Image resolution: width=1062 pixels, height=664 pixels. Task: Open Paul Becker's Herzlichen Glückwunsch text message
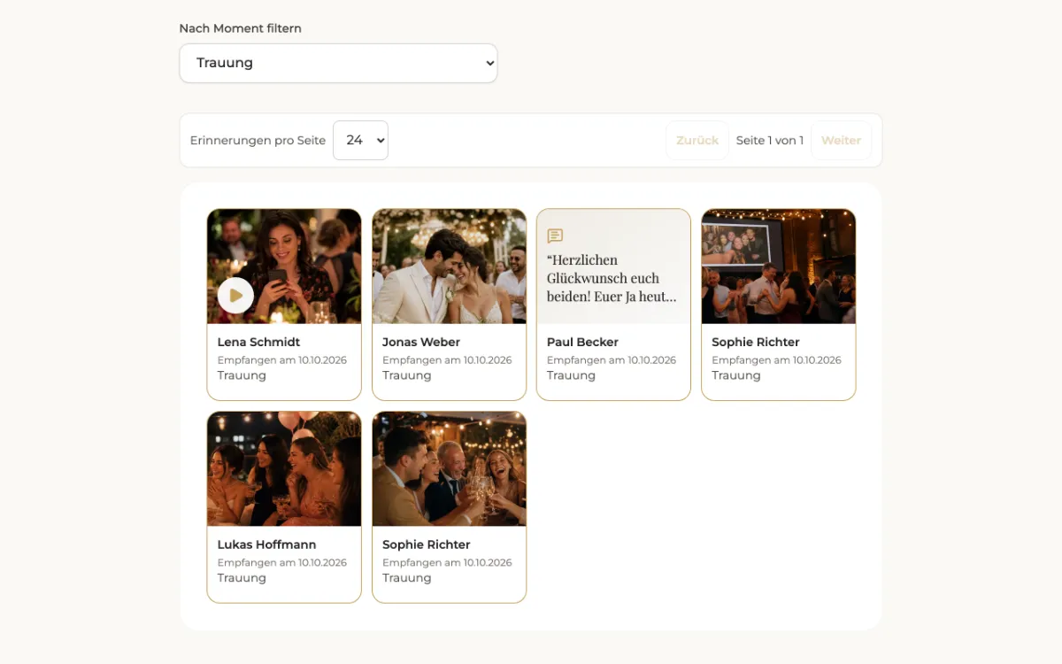coord(612,278)
